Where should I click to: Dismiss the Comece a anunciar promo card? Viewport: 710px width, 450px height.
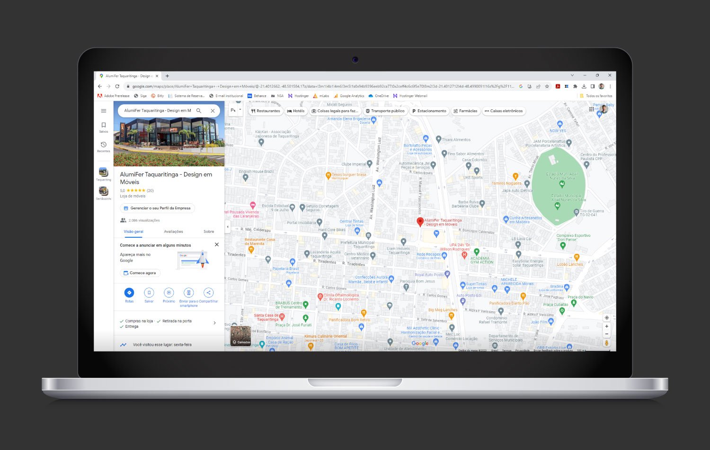(217, 244)
